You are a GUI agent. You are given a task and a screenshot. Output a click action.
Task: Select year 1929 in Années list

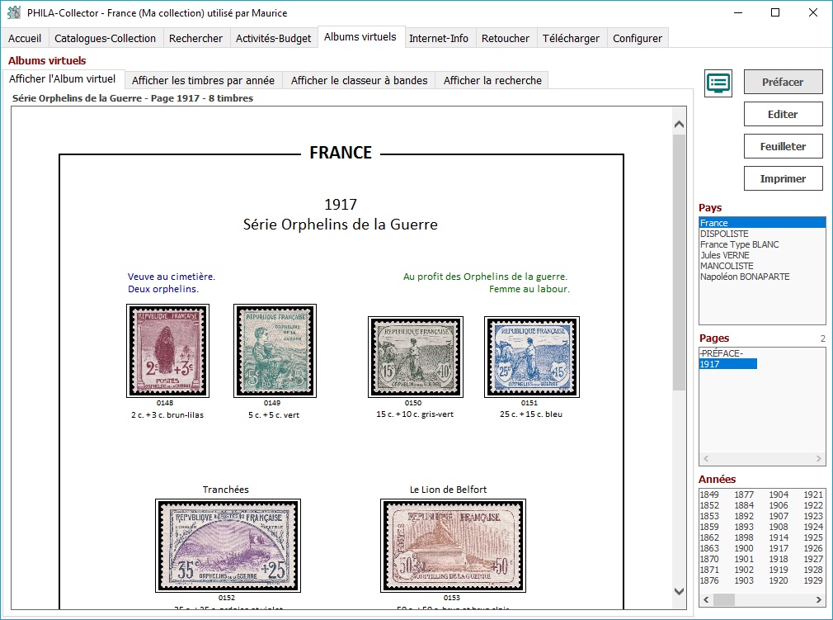813,580
